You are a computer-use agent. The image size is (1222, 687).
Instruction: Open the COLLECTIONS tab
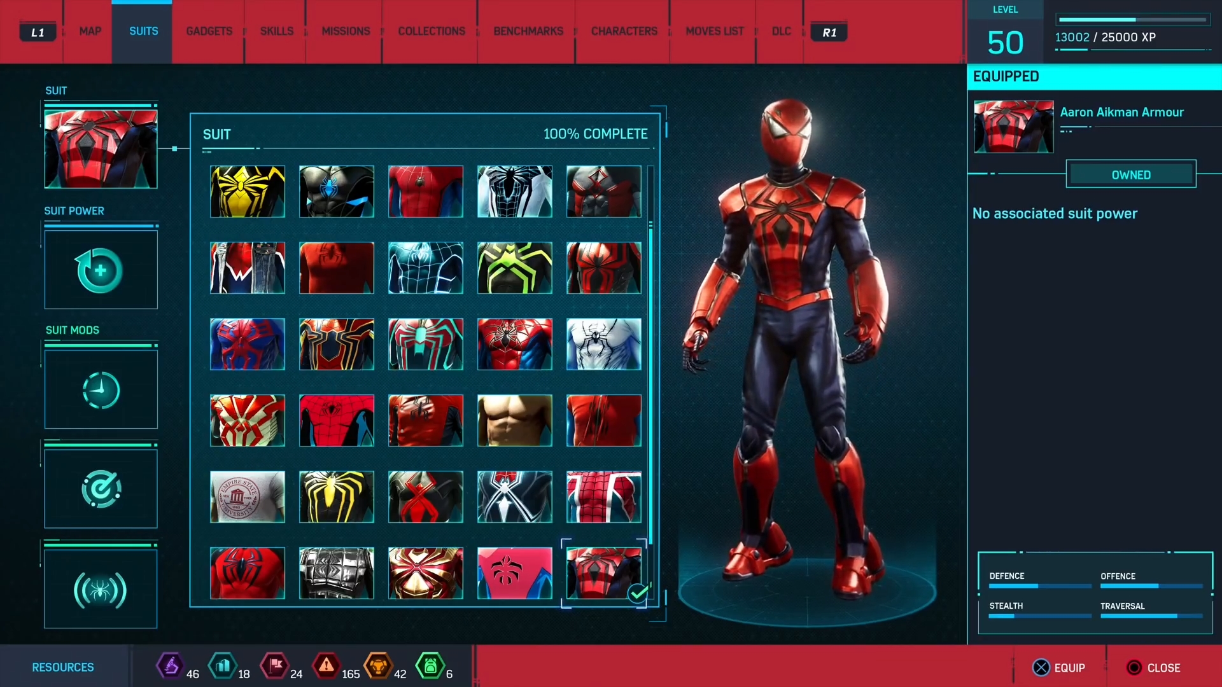tap(432, 31)
